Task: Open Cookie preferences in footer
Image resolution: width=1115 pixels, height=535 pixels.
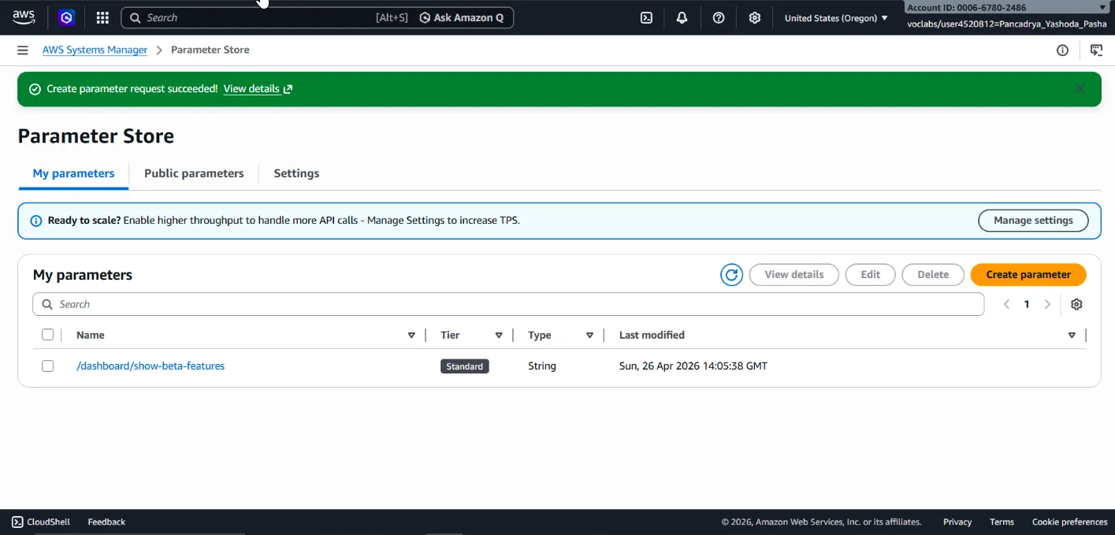Action: click(x=1070, y=522)
